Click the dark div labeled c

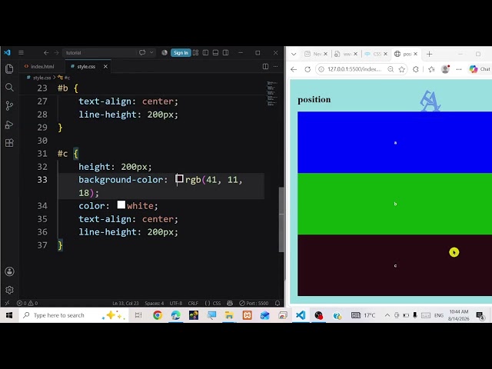coord(394,265)
